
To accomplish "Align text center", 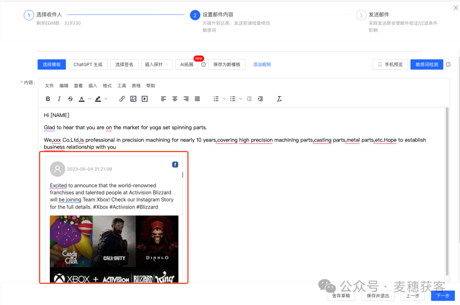I will 175,99.
